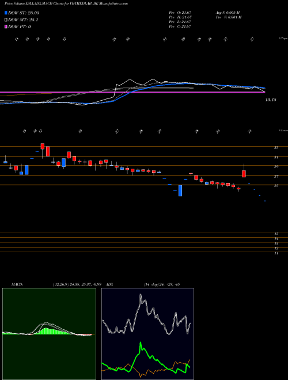
Task: Click the tall blue candlestick at chart low
Action: [x=180, y=191]
